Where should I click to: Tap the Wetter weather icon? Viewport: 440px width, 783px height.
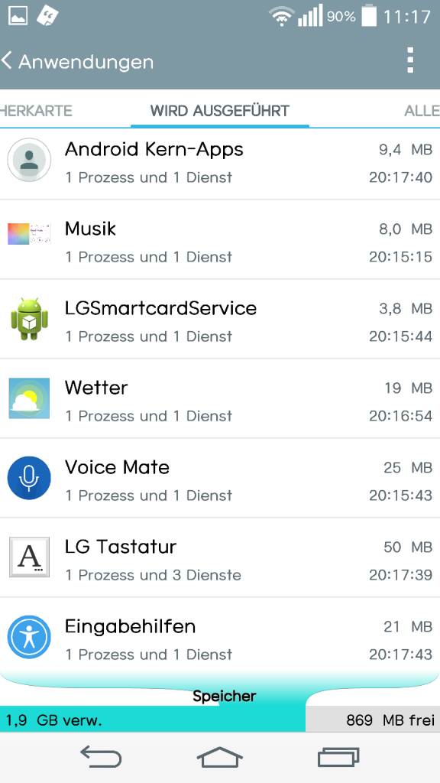tap(29, 398)
